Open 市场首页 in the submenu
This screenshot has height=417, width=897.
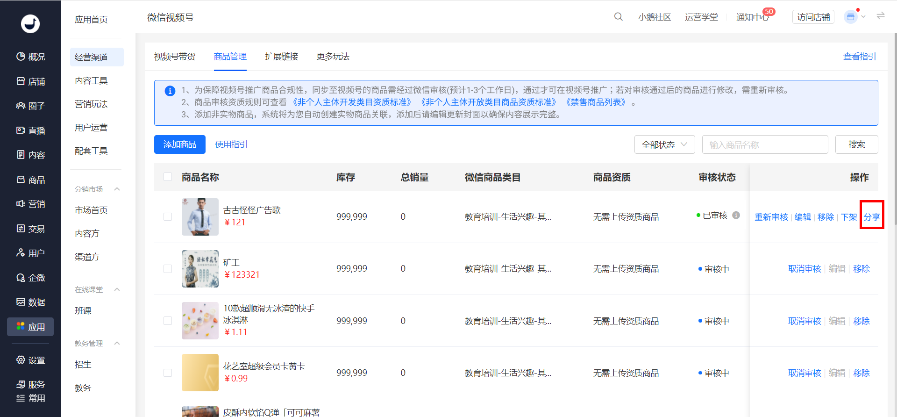tap(92, 210)
